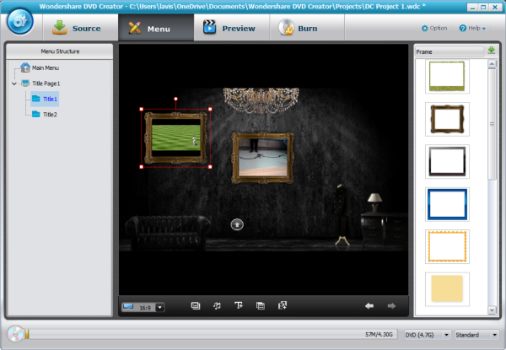The width and height of the screenshot is (506, 350).
Task: Open the Preview tab
Action: pos(231,29)
